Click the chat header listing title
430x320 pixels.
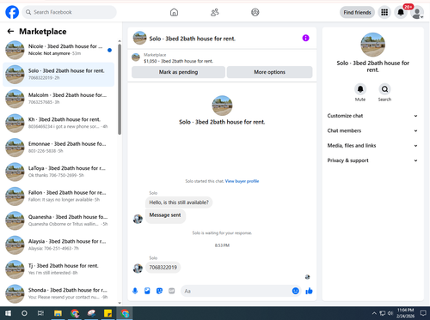(192, 39)
